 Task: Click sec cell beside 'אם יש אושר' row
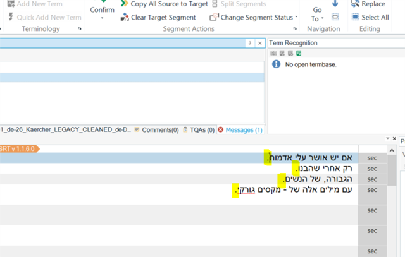[x=372, y=158]
